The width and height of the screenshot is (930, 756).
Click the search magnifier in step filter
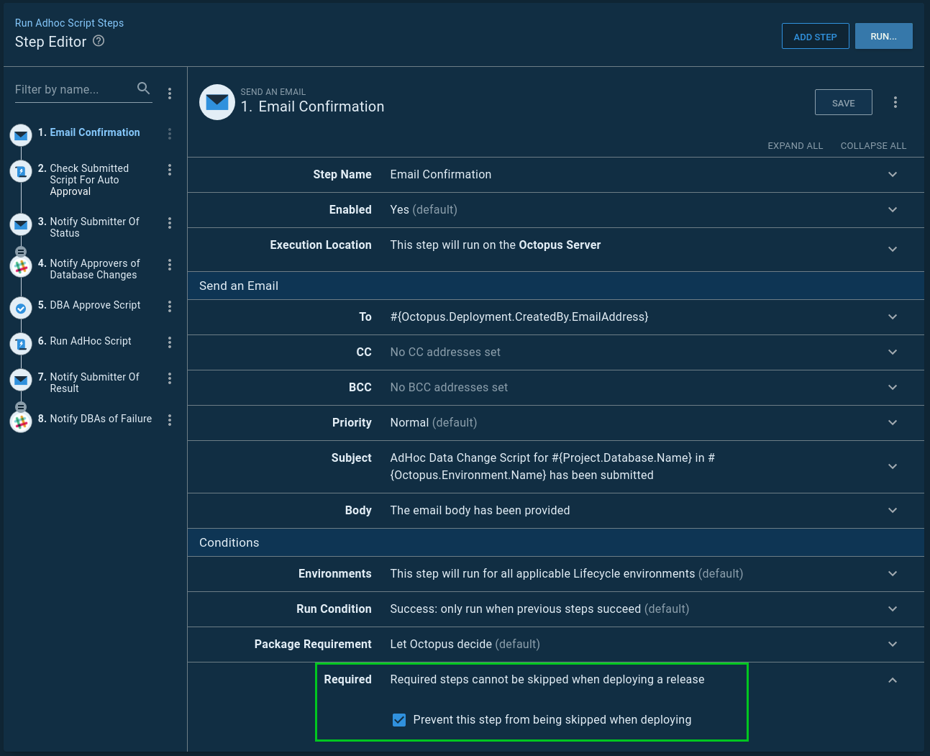143,88
